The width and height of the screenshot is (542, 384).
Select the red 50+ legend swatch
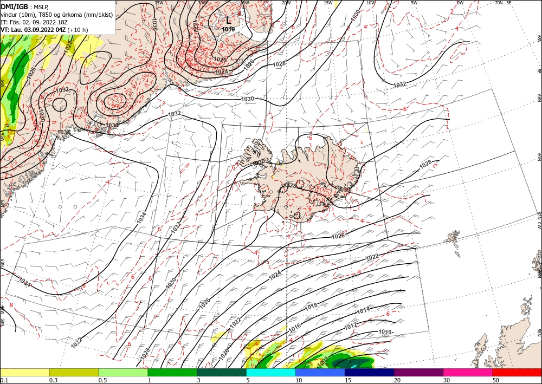point(517,373)
